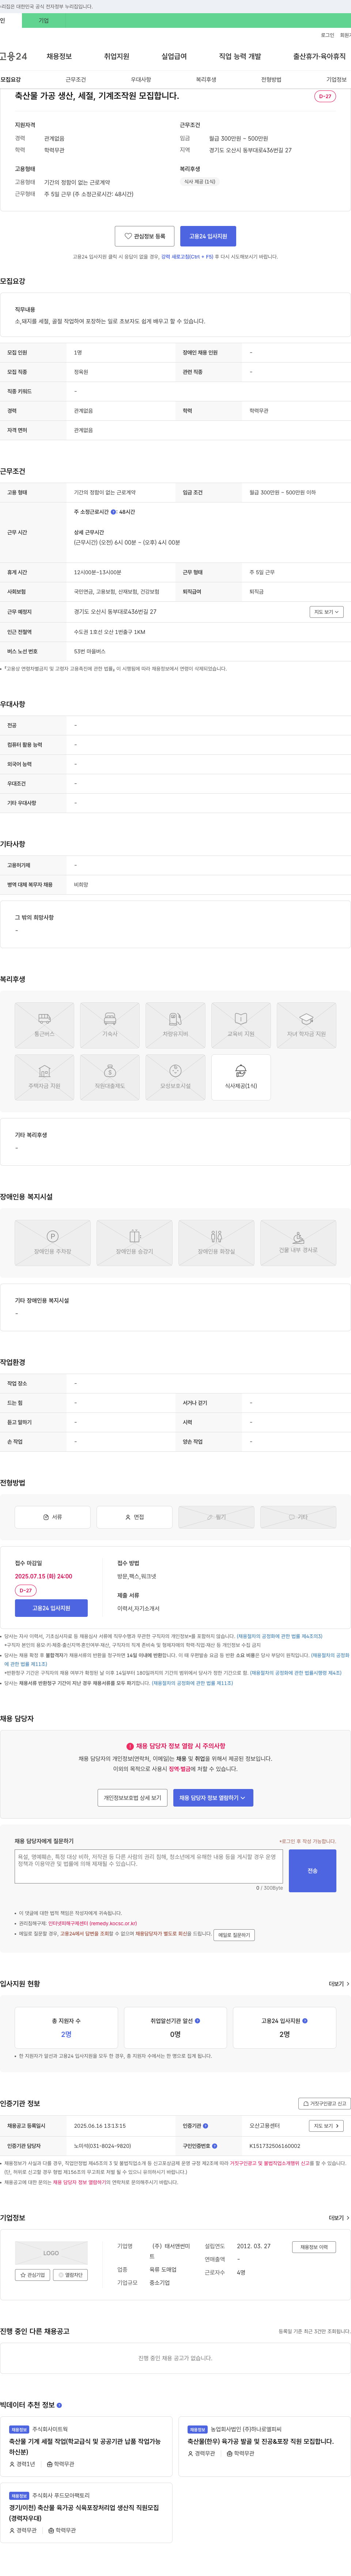Image resolution: width=351 pixels, height=2576 pixels.
Task: Click the info icon beside 빅데이터 추천 정보
Action: 59,2405
